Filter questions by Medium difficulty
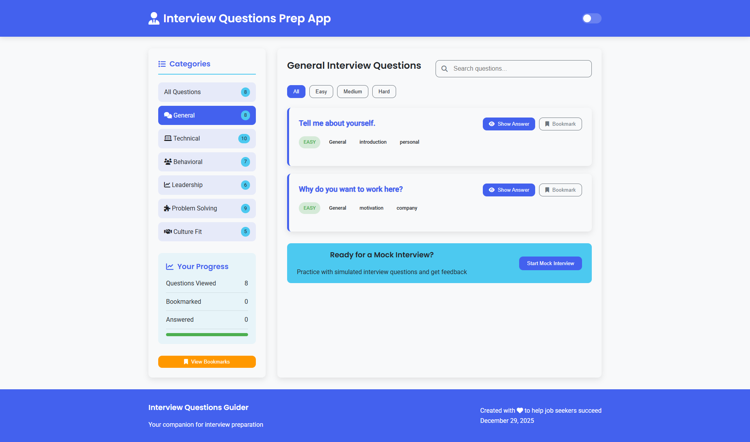 coord(352,91)
